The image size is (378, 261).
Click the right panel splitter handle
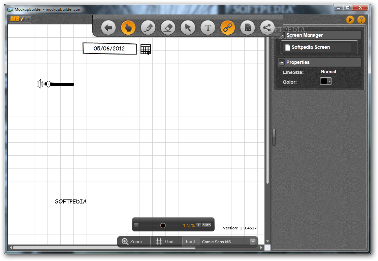(274, 137)
